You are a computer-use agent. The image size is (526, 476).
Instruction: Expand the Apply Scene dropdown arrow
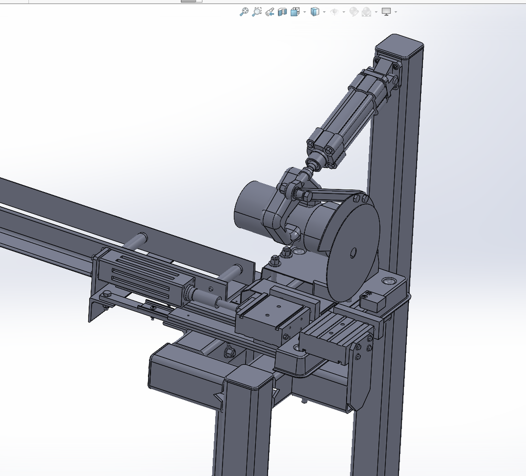tap(376, 12)
